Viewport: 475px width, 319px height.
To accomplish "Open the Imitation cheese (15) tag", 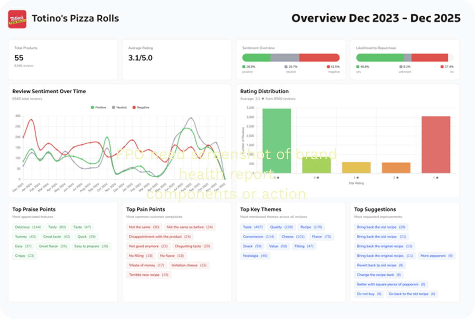I will click(x=189, y=265).
